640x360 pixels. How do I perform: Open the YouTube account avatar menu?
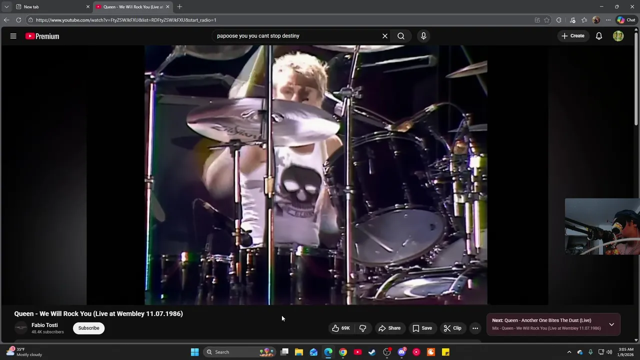(618, 36)
